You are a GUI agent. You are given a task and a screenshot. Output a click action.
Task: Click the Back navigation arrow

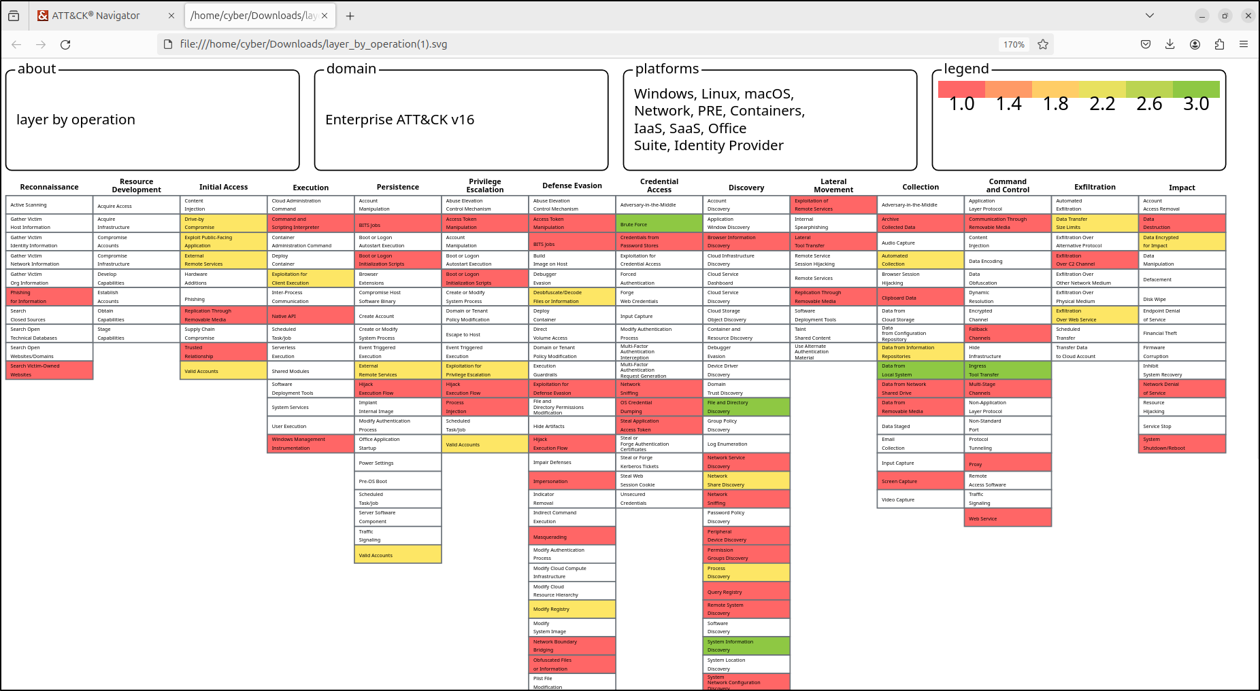(16, 44)
